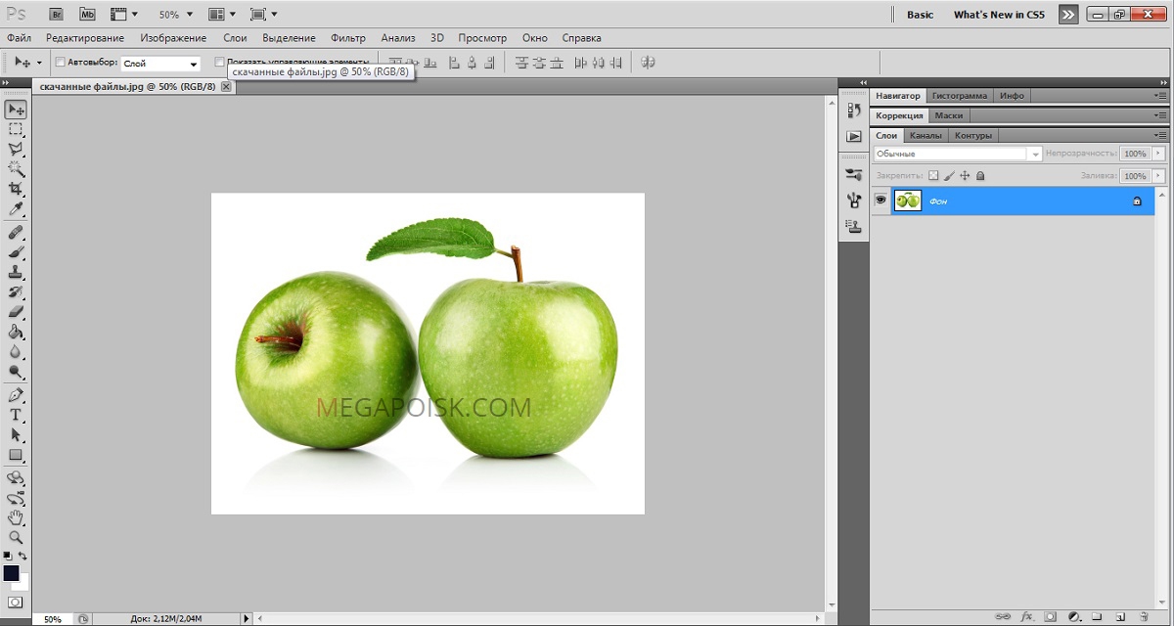Open the Обычные blend mode dropdown
The image size is (1174, 626).
tap(958, 154)
